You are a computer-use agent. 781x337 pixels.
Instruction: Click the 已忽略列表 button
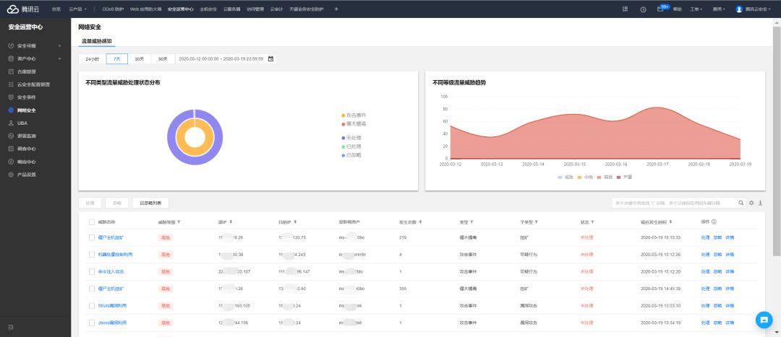(150, 203)
